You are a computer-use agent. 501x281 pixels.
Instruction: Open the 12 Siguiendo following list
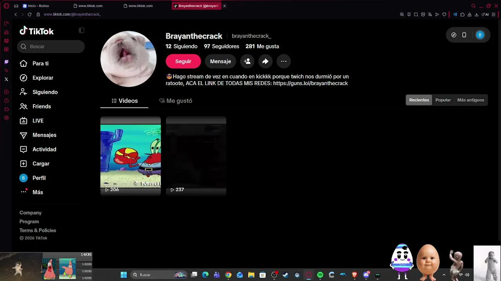tap(182, 46)
